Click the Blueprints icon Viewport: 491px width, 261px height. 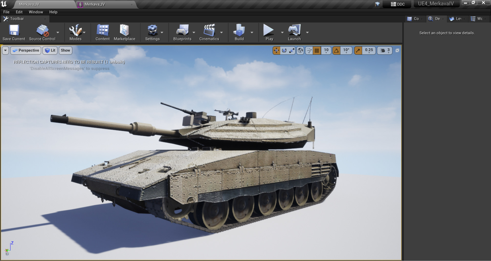(182, 30)
